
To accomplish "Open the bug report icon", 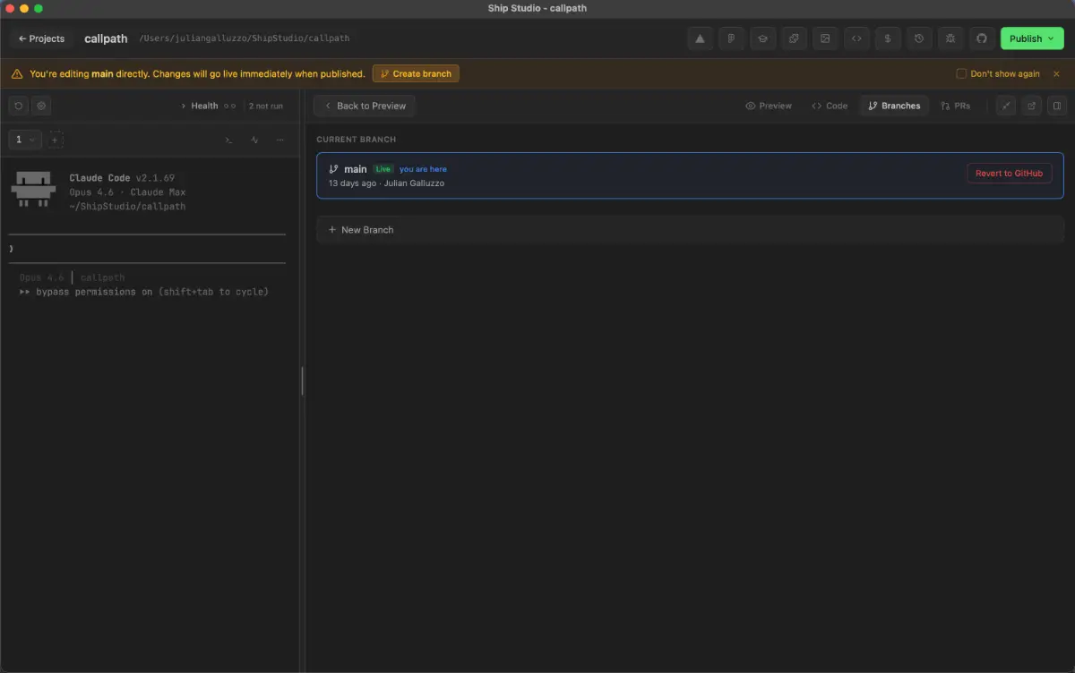I will click(x=950, y=38).
